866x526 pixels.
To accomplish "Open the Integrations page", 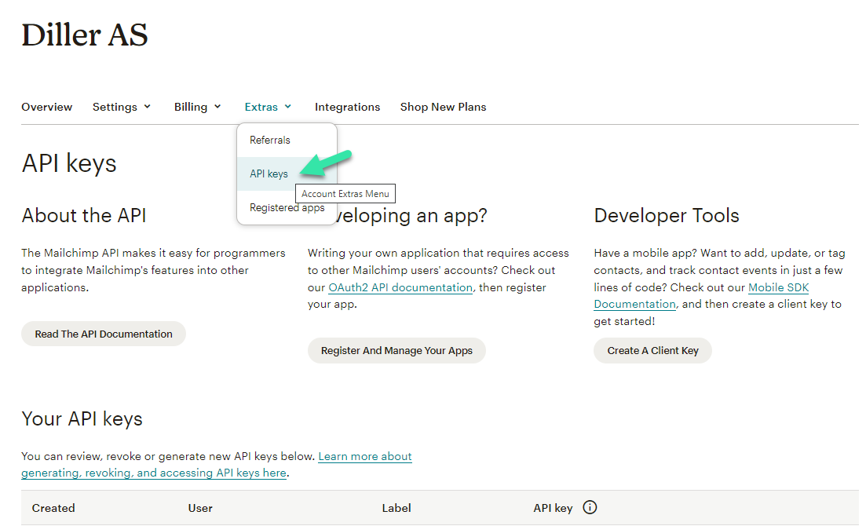I will [347, 106].
